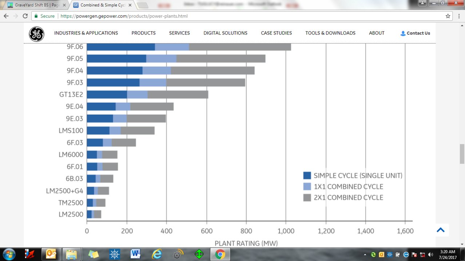Click the 6B.03 chart label
This screenshot has height=261, width=465.
click(x=75, y=179)
